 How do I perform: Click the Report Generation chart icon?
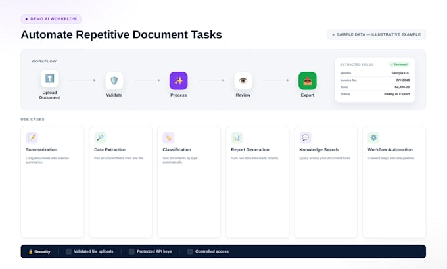237,137
